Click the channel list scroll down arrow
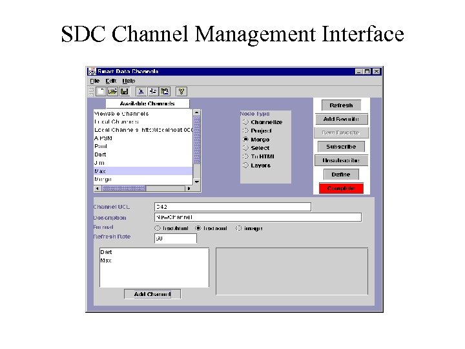 (x=196, y=182)
